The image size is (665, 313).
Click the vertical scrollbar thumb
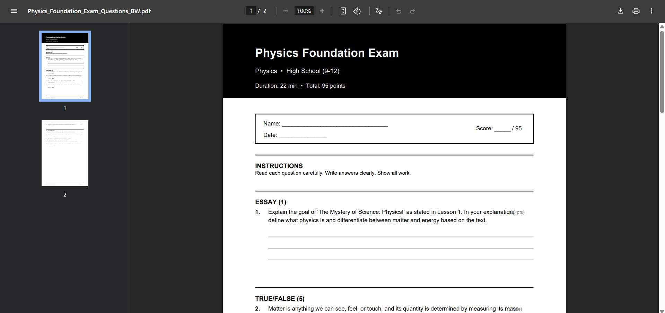click(x=662, y=72)
